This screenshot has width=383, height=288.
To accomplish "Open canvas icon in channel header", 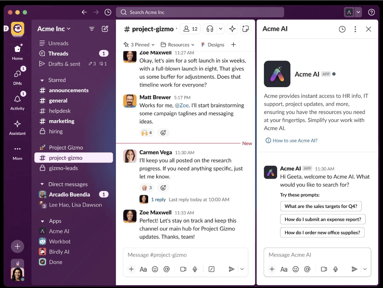I will [246, 29].
